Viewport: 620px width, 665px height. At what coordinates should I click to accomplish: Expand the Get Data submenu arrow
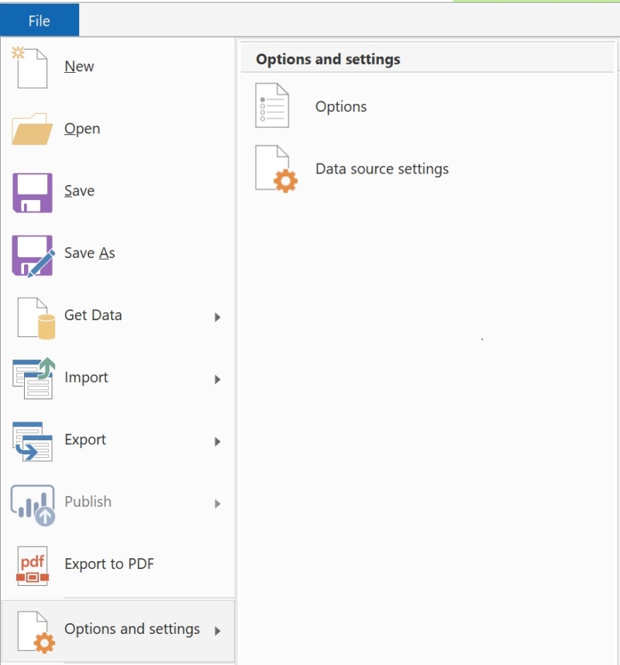coord(218,317)
